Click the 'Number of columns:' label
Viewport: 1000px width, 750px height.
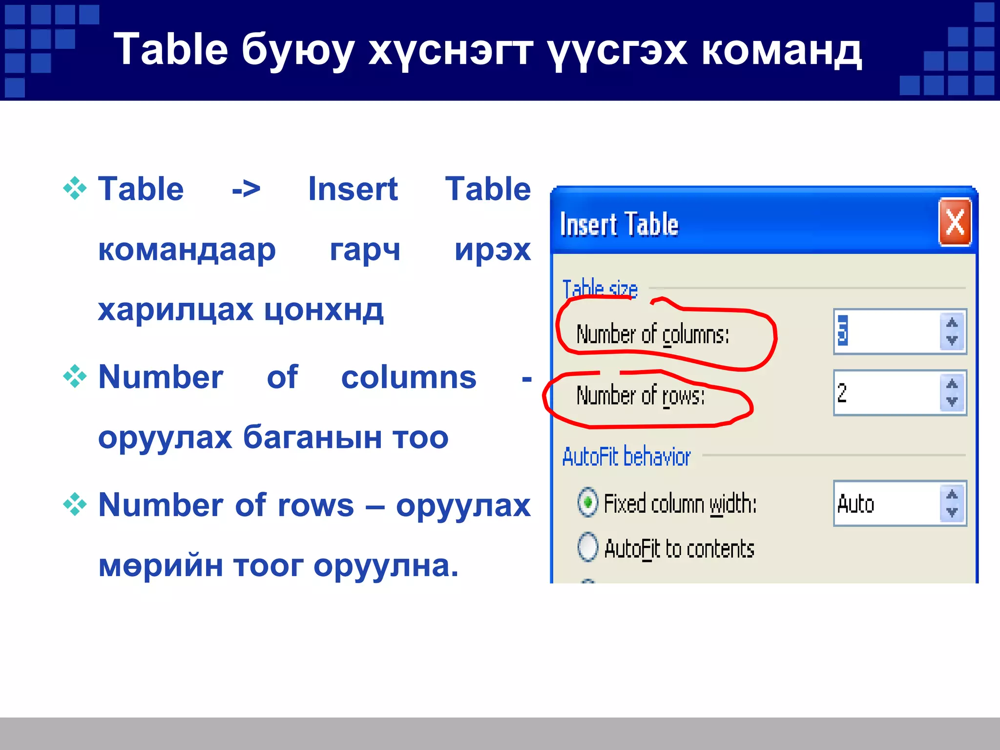tap(653, 335)
